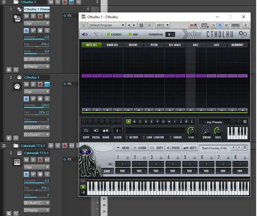257x216 pixels.
Task: Click the routing icon beside the speaker
Action: click(96, 34)
